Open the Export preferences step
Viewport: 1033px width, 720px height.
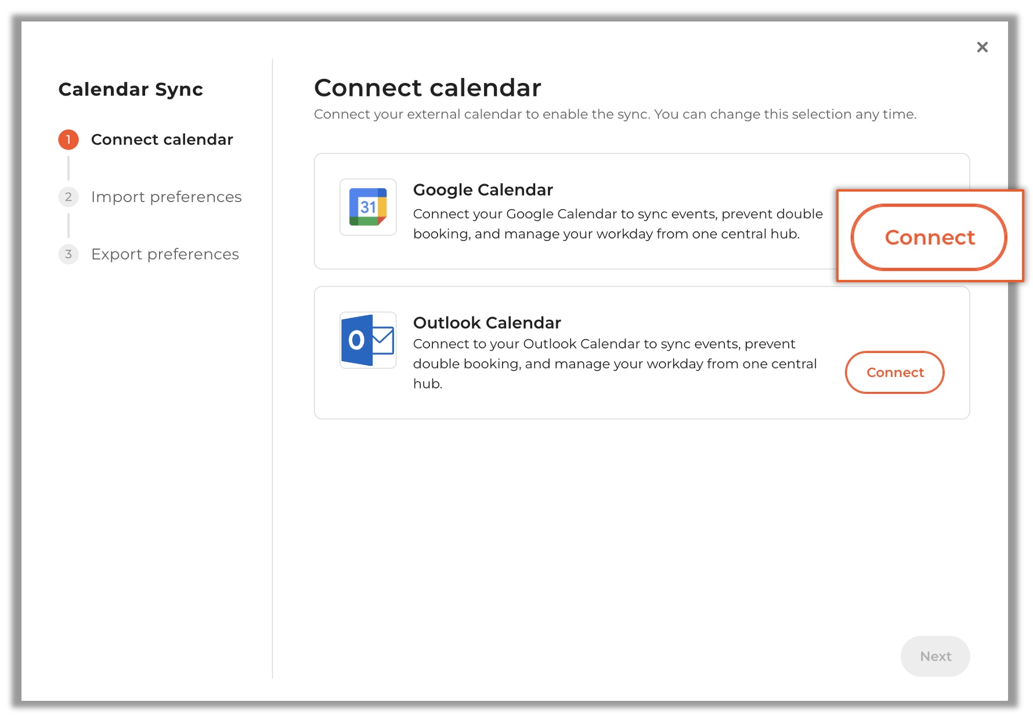coord(164,254)
